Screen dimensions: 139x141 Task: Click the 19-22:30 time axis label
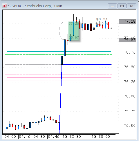(x=72, y=137)
